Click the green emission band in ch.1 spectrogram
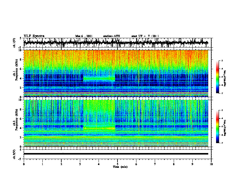The width and height of the screenshot is (238, 184). 99,78
